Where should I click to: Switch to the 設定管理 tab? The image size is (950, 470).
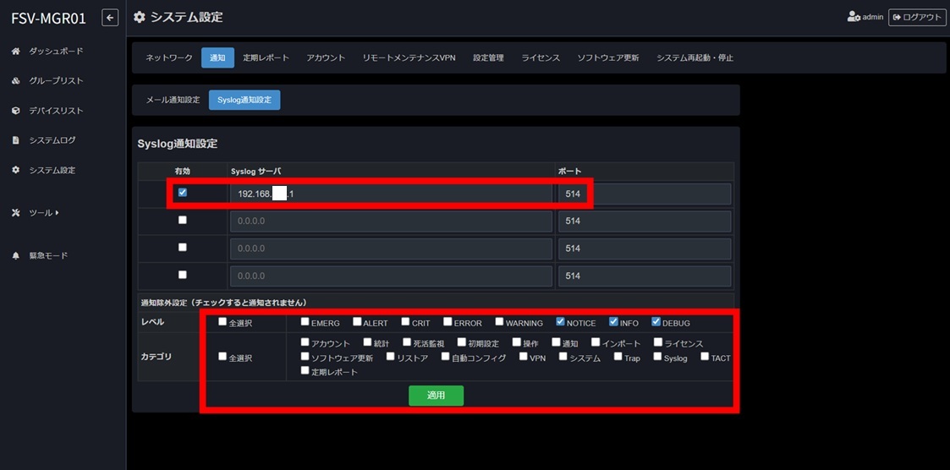488,58
